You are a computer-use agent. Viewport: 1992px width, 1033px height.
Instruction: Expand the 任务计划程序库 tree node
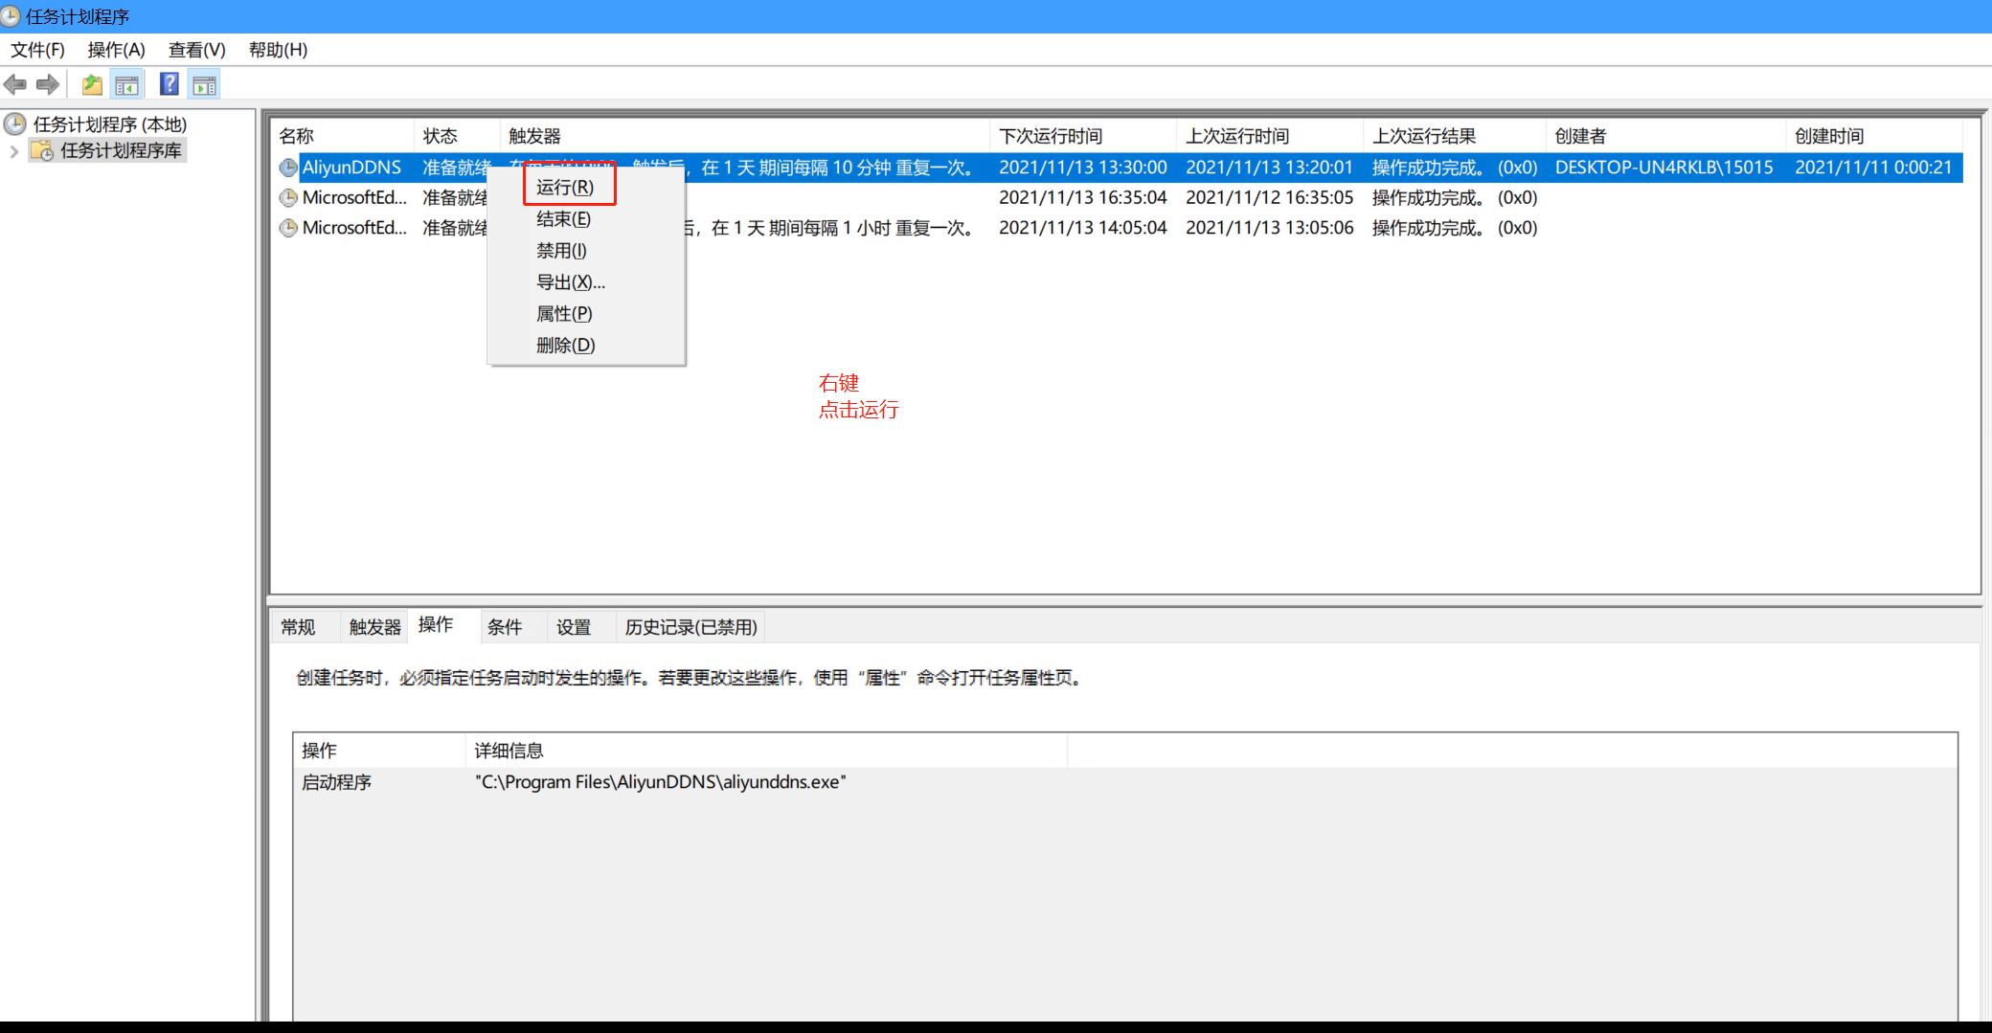pyautogui.click(x=13, y=149)
